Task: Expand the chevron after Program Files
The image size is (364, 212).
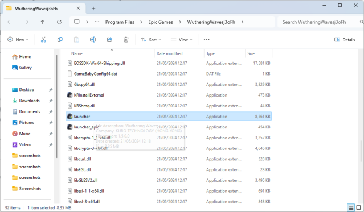Action: click(x=141, y=22)
